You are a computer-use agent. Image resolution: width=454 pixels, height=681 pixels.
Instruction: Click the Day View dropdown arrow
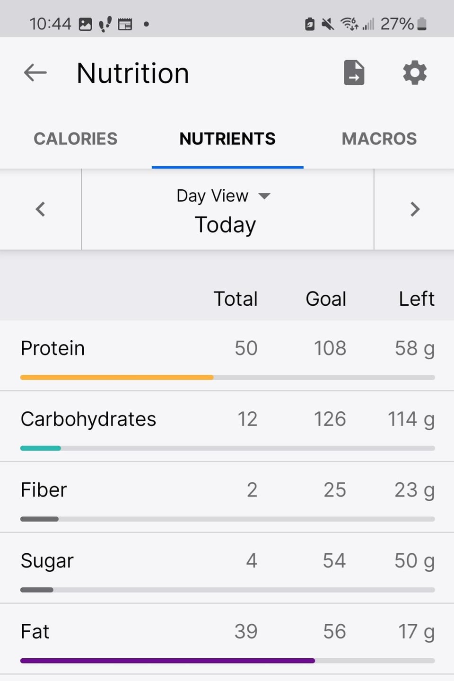[264, 196]
